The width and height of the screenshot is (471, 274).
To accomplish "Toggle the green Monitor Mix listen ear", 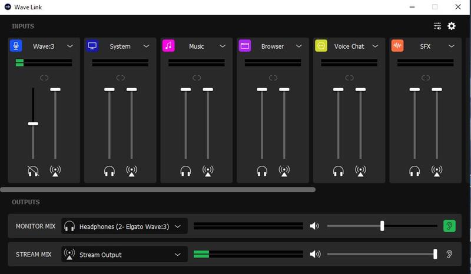I will (449, 226).
